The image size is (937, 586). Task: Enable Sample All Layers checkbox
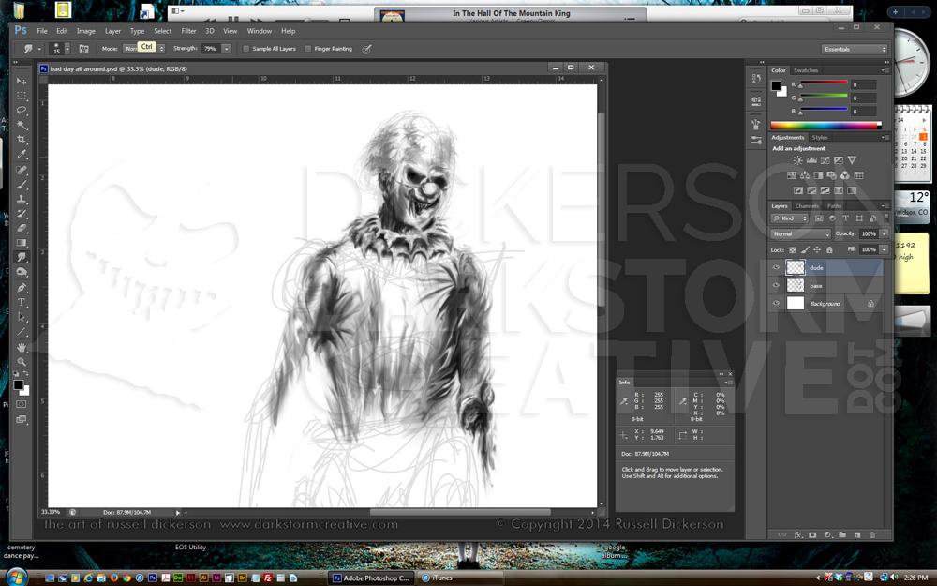pyautogui.click(x=245, y=49)
